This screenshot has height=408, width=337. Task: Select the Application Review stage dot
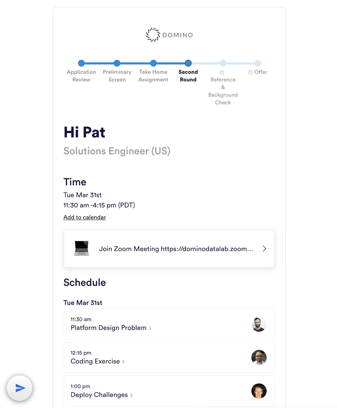pos(81,63)
